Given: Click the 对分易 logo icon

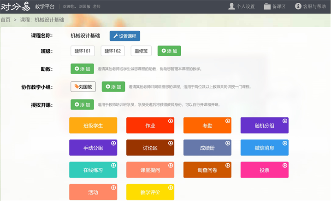Looking at the screenshot, I should [x=15, y=6].
